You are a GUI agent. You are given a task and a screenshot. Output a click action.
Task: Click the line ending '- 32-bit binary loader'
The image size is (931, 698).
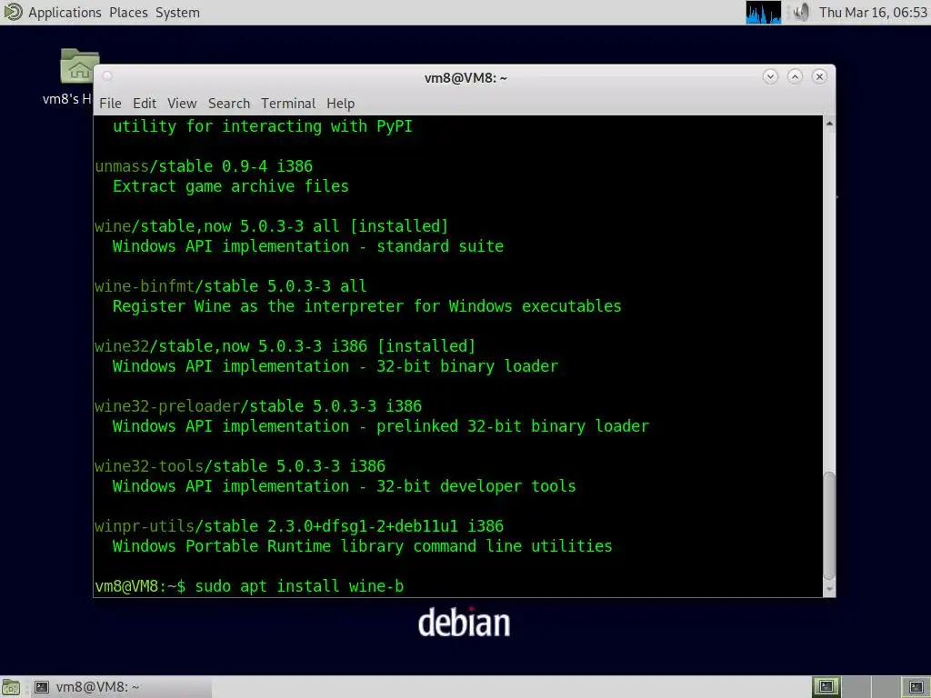tap(335, 366)
